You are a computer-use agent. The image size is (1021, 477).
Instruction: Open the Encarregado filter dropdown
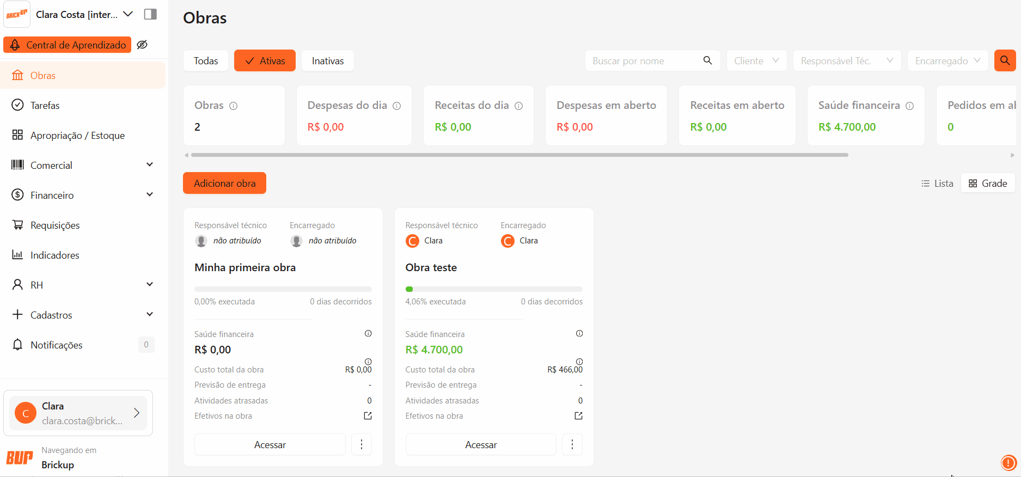tap(947, 60)
